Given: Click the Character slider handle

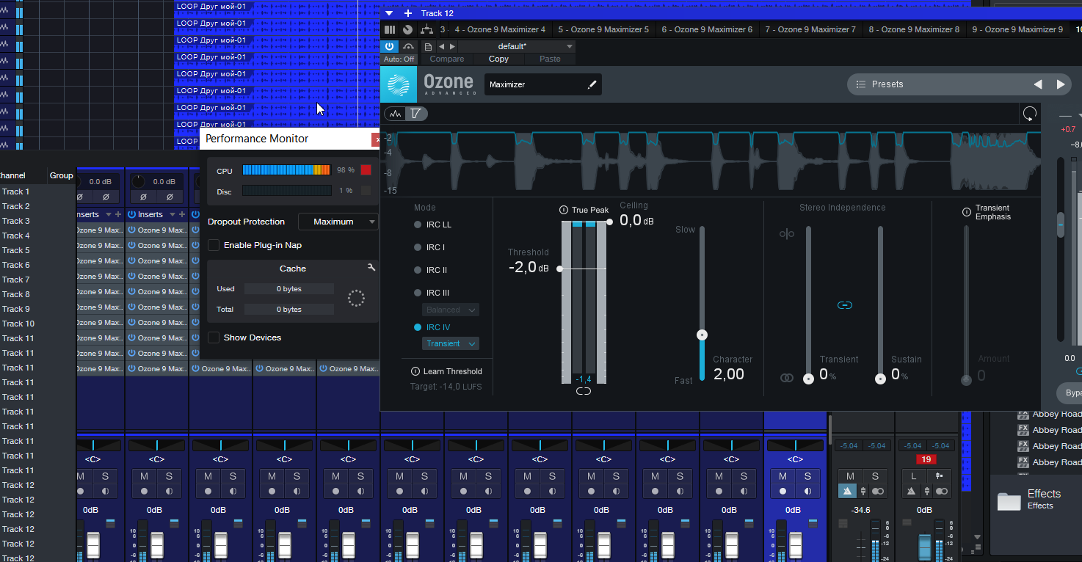Looking at the screenshot, I should point(702,335).
